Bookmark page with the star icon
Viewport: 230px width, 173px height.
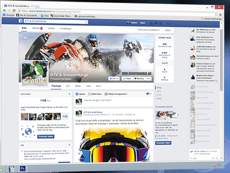click(x=216, y=15)
